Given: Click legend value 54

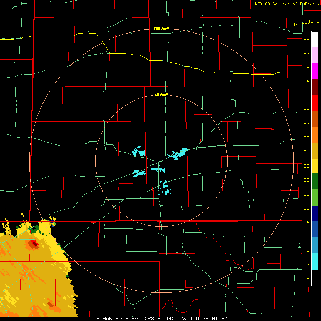Looking at the screenshot, I should [306, 81].
